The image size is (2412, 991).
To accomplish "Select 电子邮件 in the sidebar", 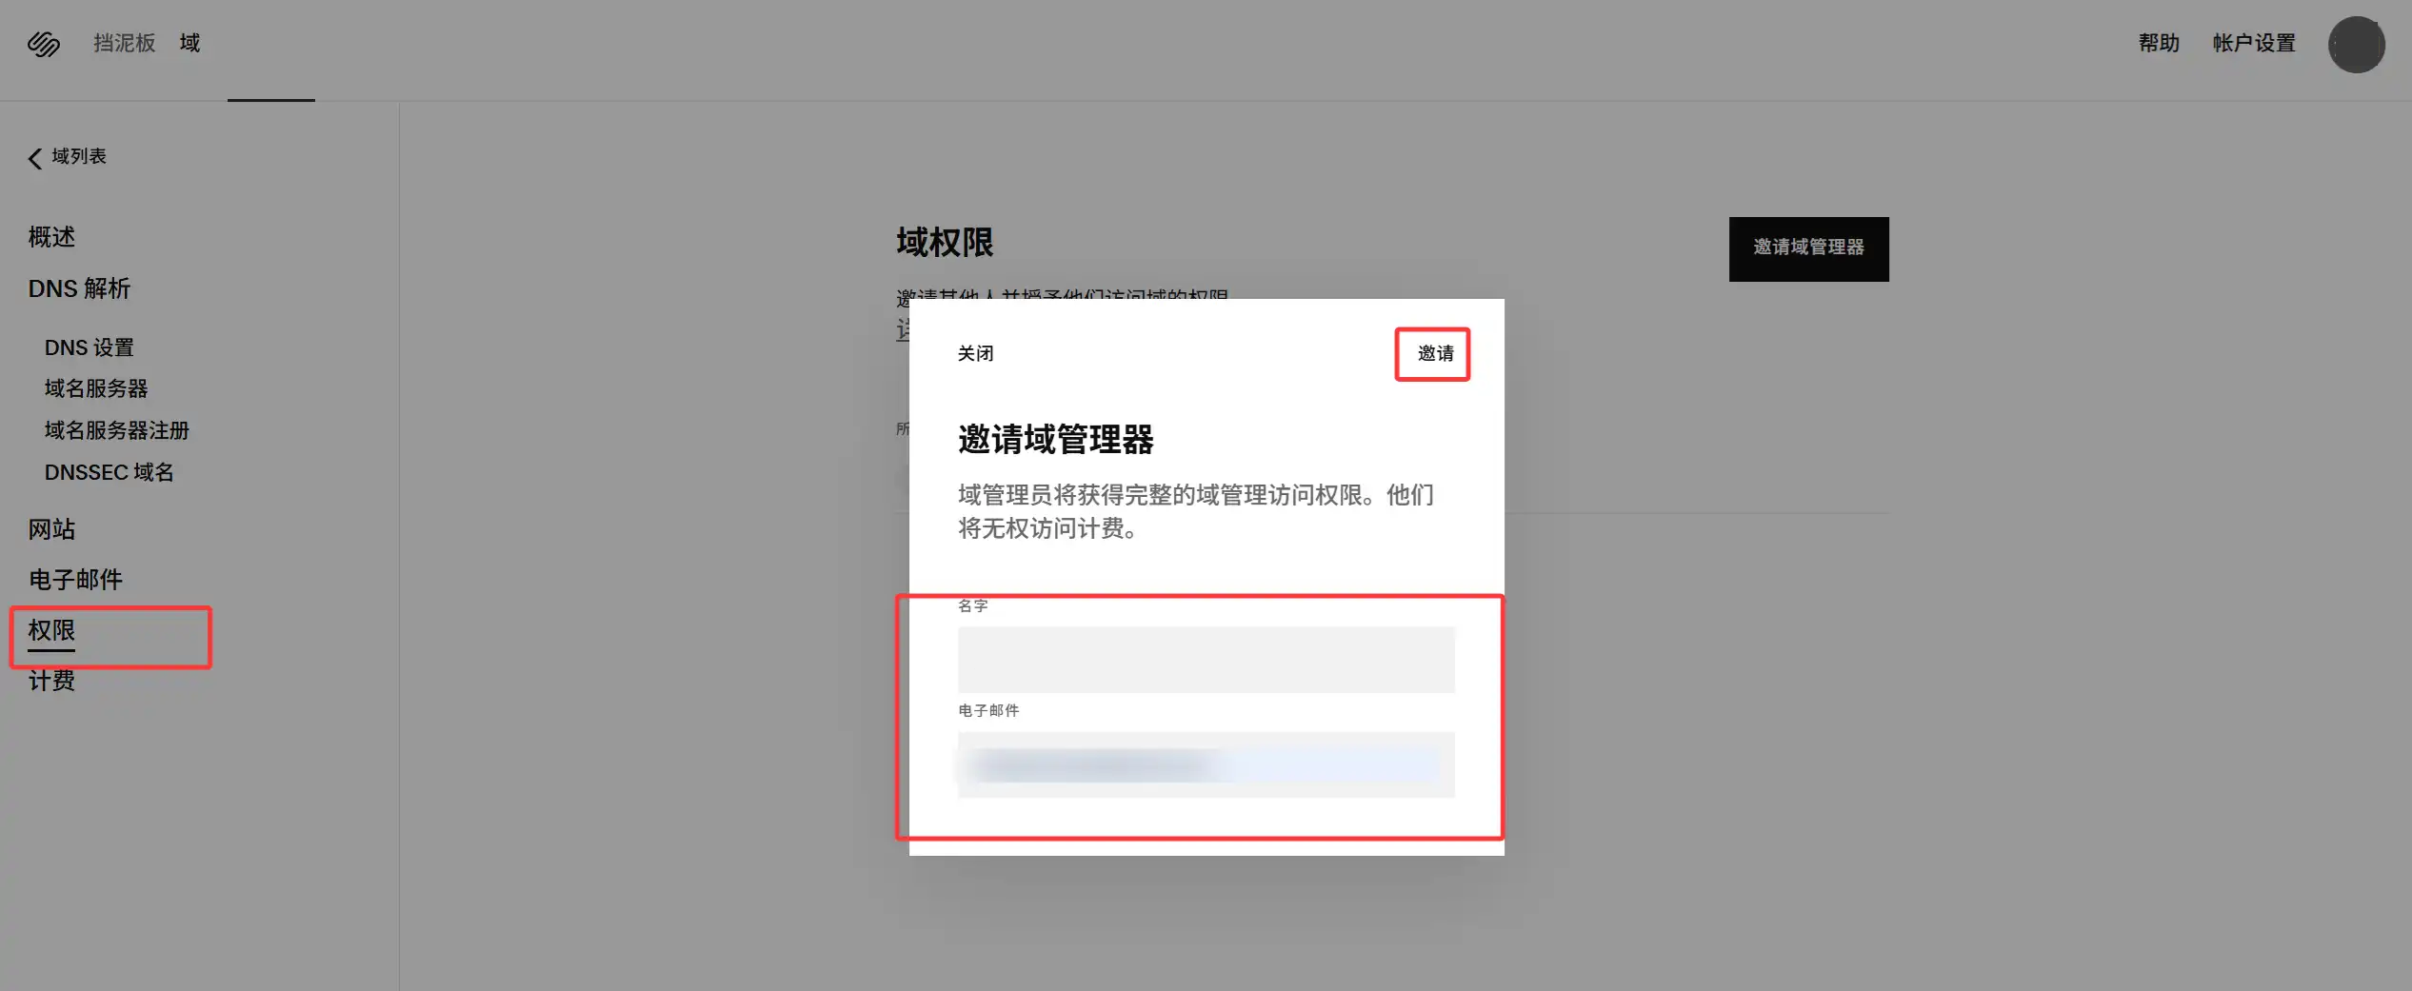I will pyautogui.click(x=75, y=580).
